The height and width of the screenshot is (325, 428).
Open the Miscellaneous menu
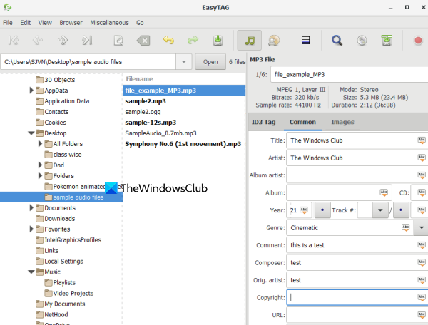click(x=109, y=23)
